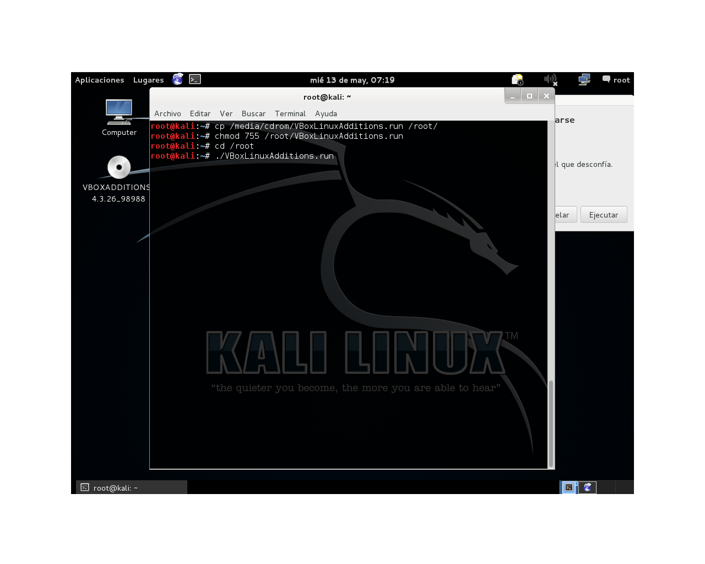
Task: Click the cp /media/cdrom command line
Action: click(x=294, y=126)
